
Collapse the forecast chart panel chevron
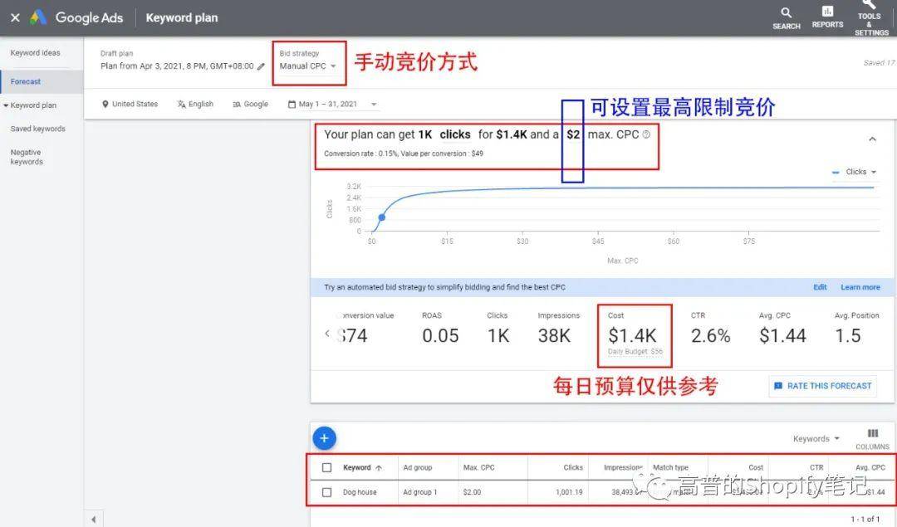(872, 139)
